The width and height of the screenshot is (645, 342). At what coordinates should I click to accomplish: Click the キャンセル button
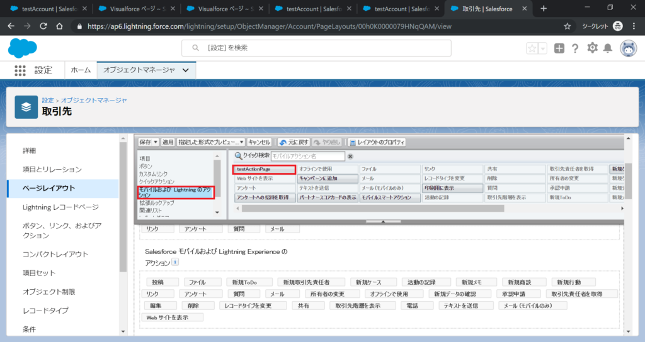coord(259,143)
